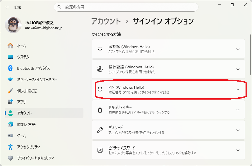Expand 顔認識 (Windows Hello) chevron

[238, 49]
